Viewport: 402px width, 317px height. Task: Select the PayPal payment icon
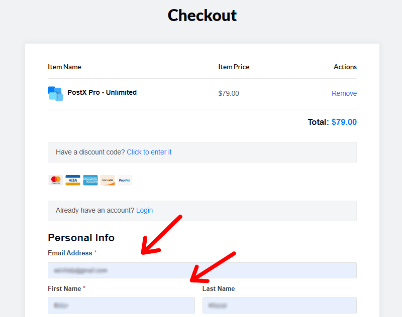tap(124, 180)
